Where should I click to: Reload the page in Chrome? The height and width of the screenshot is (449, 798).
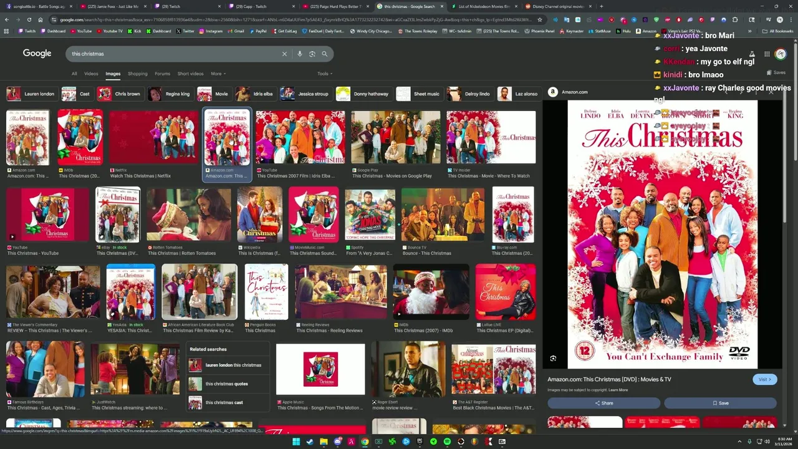[28, 19]
